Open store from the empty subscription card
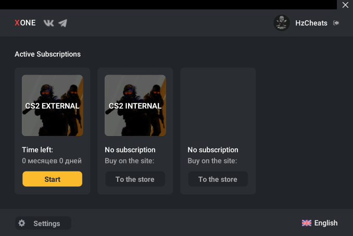 coord(218,179)
